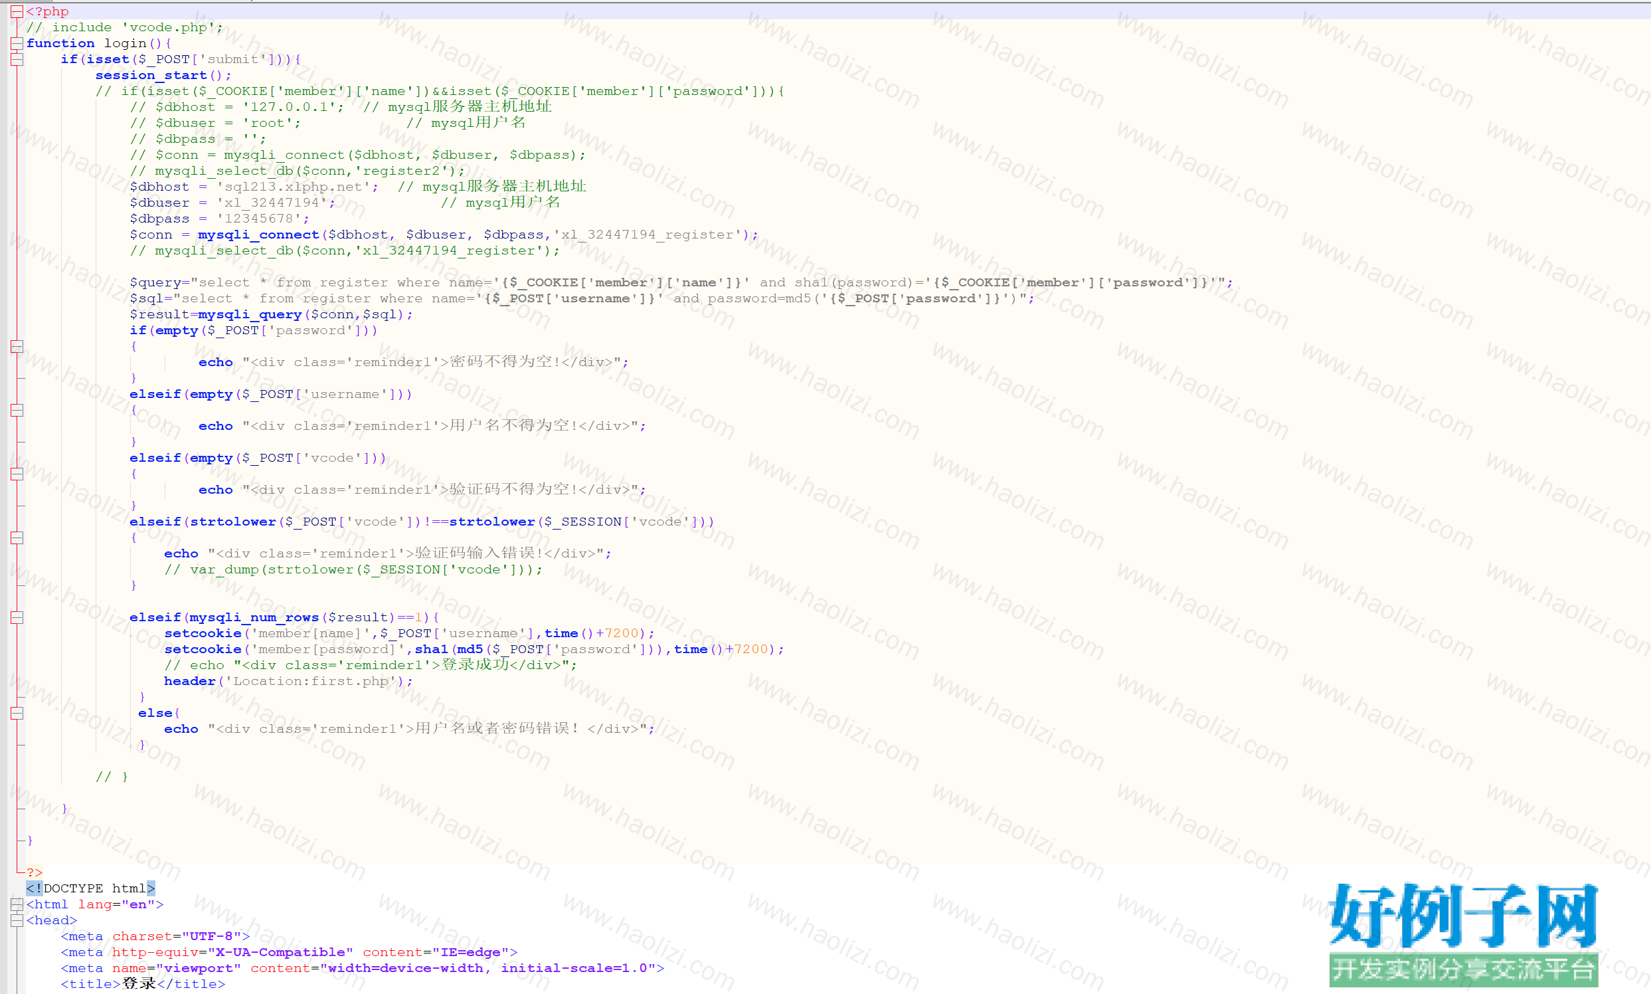Viewport: 1651px width, 994px height.
Task: Click the commented $dbpass = '' line
Action: pos(198,139)
